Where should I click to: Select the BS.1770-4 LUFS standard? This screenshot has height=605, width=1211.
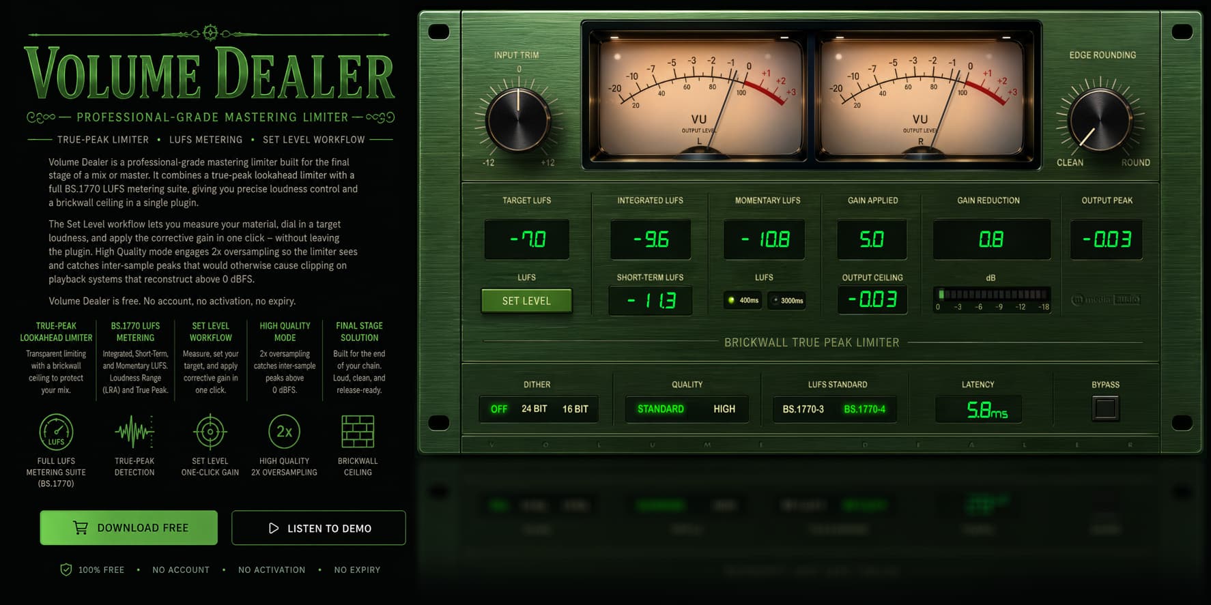click(x=864, y=409)
